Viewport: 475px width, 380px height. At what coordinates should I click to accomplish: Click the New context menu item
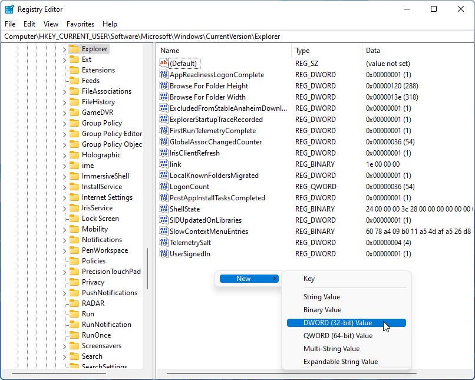tap(249, 279)
